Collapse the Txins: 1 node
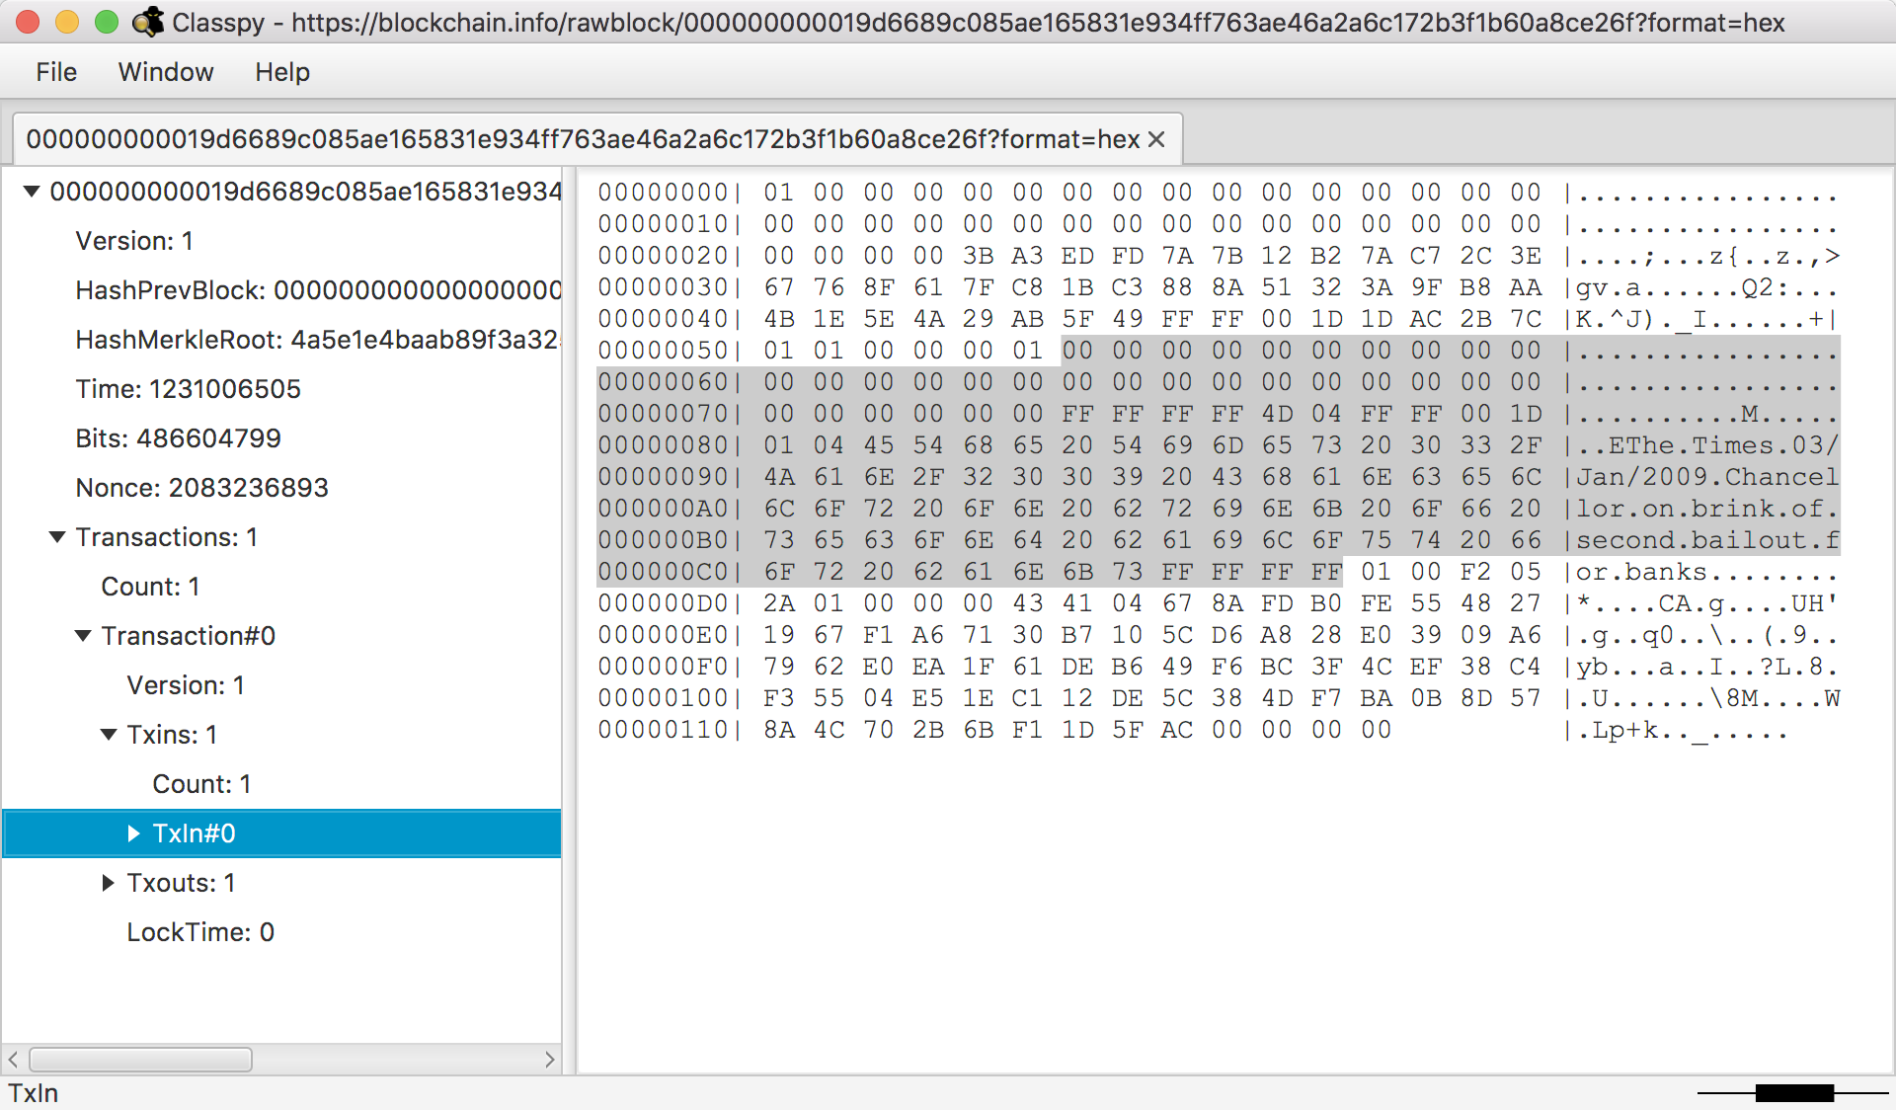The height and width of the screenshot is (1110, 1896). pyautogui.click(x=109, y=735)
